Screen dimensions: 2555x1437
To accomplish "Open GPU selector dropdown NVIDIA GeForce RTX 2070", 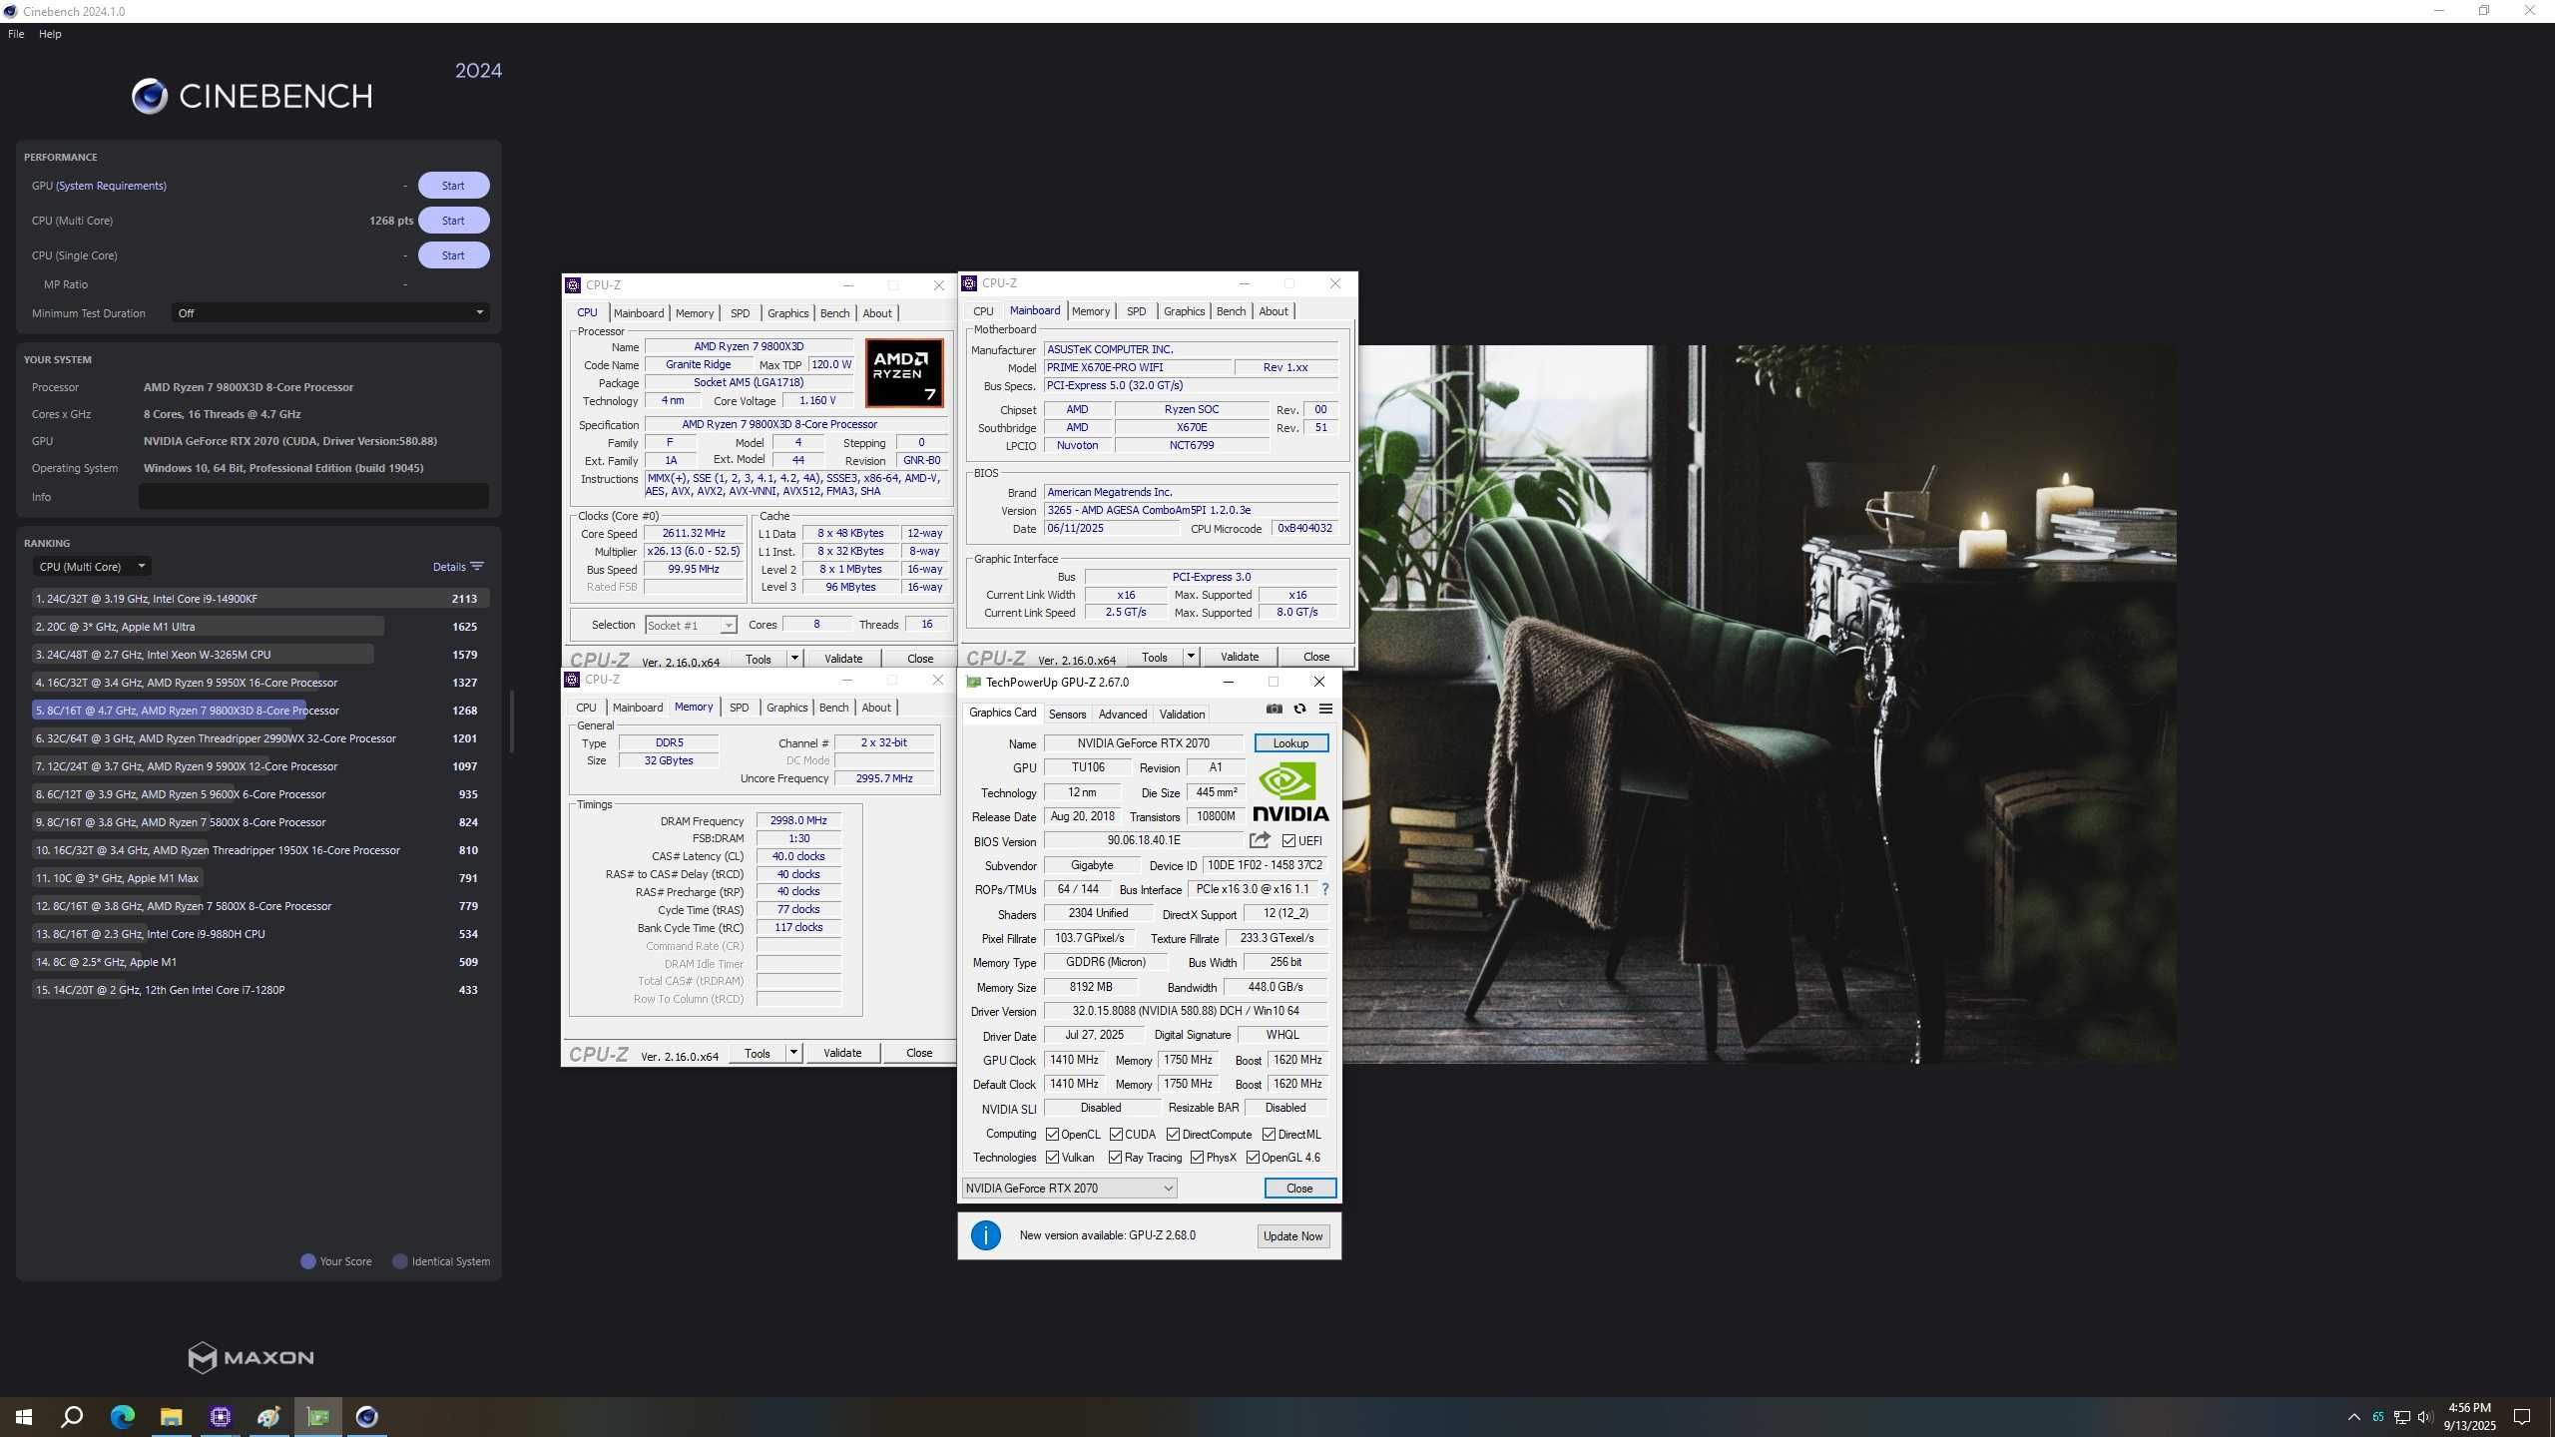I will [1069, 1188].
